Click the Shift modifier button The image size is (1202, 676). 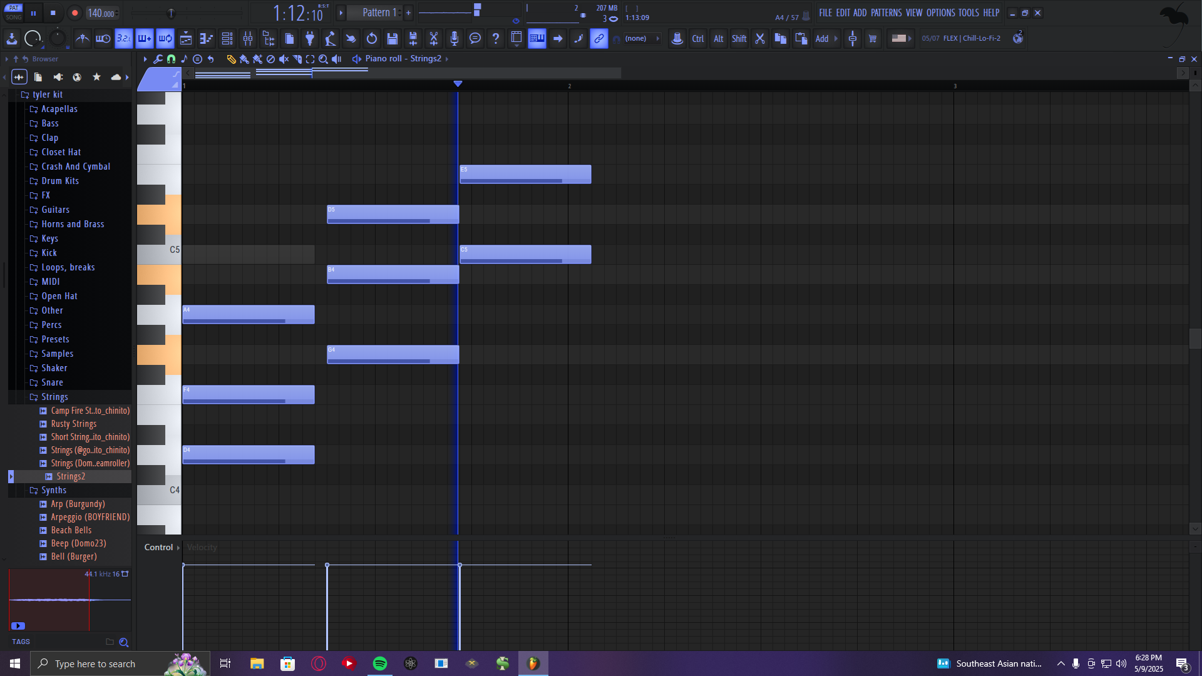coord(739,39)
